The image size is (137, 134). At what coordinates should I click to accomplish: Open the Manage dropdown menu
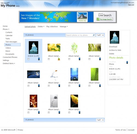pyautogui.click(x=64, y=26)
